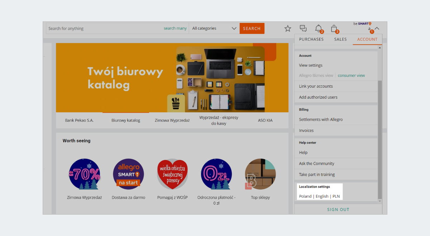430x236 pixels.
Task: Click the account menu scrollbar thumb
Action: coord(380,140)
